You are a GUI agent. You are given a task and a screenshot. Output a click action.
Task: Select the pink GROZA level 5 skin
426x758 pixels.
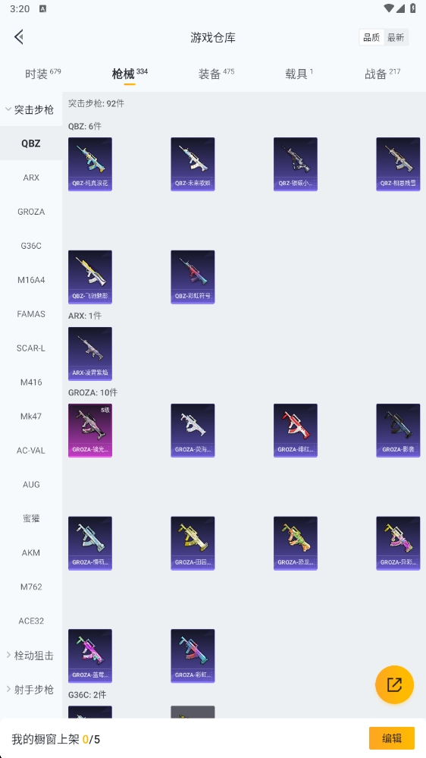click(x=90, y=430)
